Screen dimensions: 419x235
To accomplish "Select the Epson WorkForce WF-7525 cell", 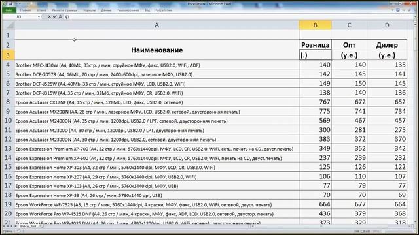I will [x=156, y=204].
